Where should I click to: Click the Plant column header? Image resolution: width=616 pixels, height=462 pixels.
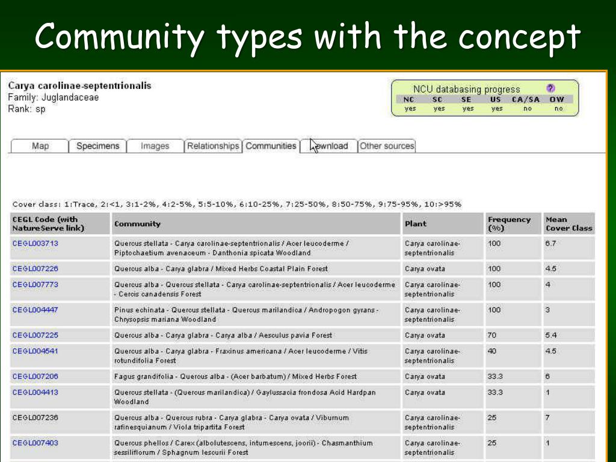tap(443, 224)
